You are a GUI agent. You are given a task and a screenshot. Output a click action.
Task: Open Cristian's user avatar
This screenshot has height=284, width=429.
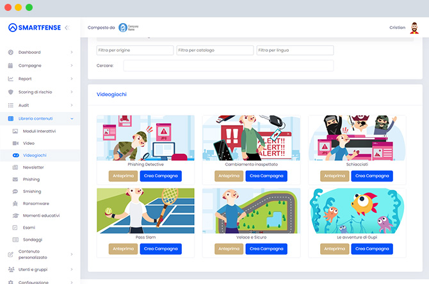pyautogui.click(x=414, y=28)
